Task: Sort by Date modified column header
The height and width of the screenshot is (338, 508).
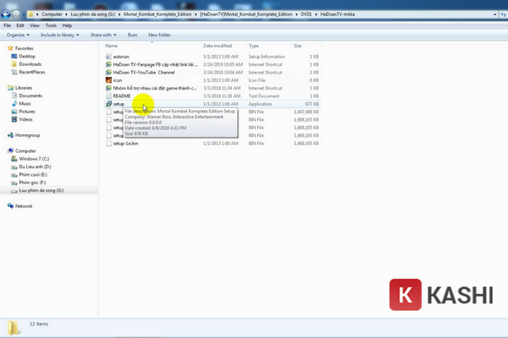Action: (218, 46)
